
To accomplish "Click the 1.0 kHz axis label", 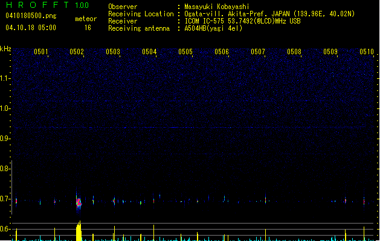I will (x=5, y=108).
